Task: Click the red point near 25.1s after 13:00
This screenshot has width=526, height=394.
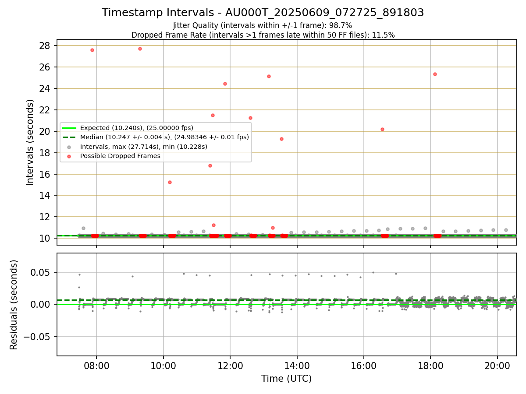Action: click(269, 76)
